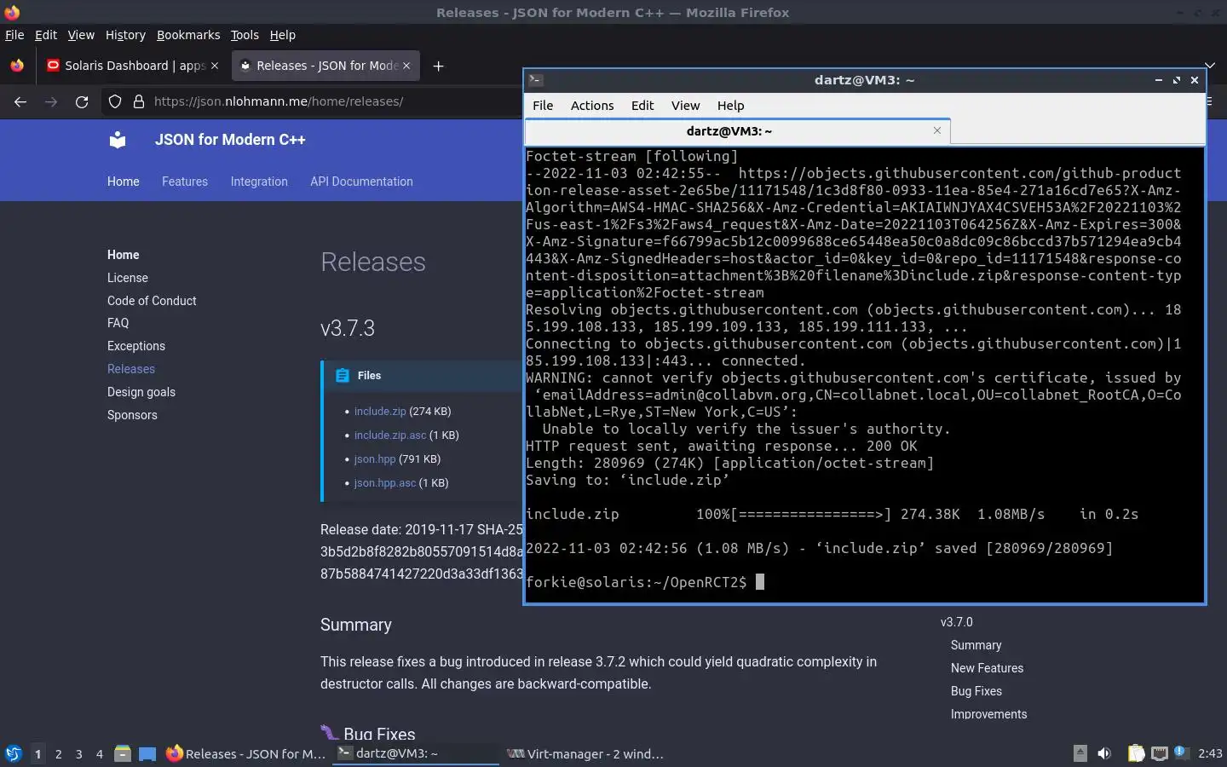
Task: Open the Firefox View menu
Action: coord(81,35)
